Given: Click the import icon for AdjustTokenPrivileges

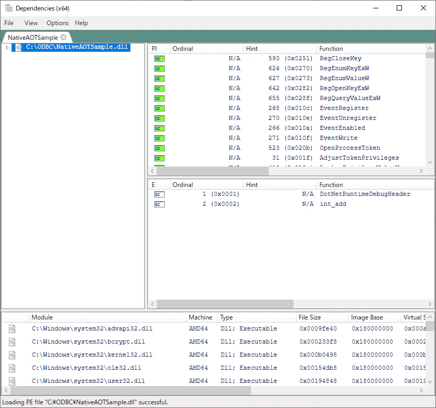Looking at the screenshot, I should 159,158.
